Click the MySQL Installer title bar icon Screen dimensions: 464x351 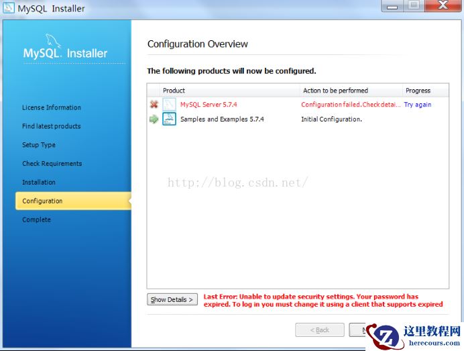coord(8,7)
